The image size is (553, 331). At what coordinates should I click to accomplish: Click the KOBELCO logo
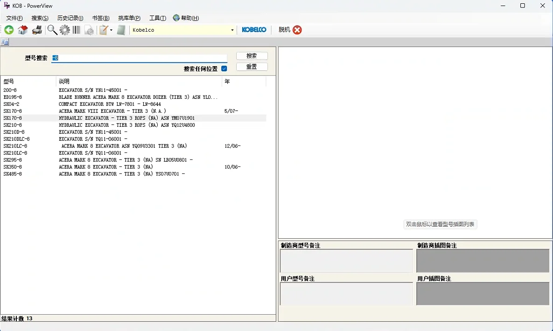(x=254, y=30)
